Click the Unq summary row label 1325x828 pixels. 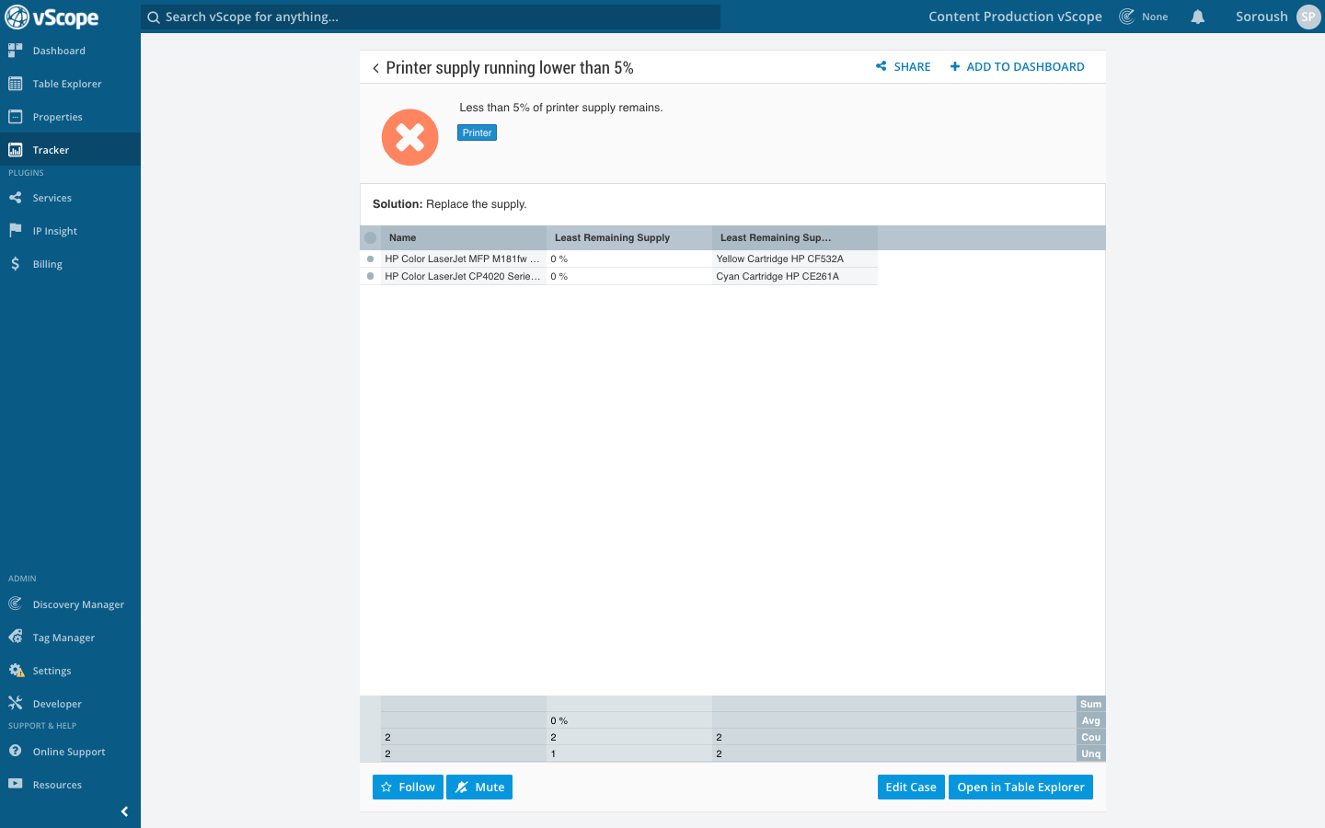point(1090,753)
